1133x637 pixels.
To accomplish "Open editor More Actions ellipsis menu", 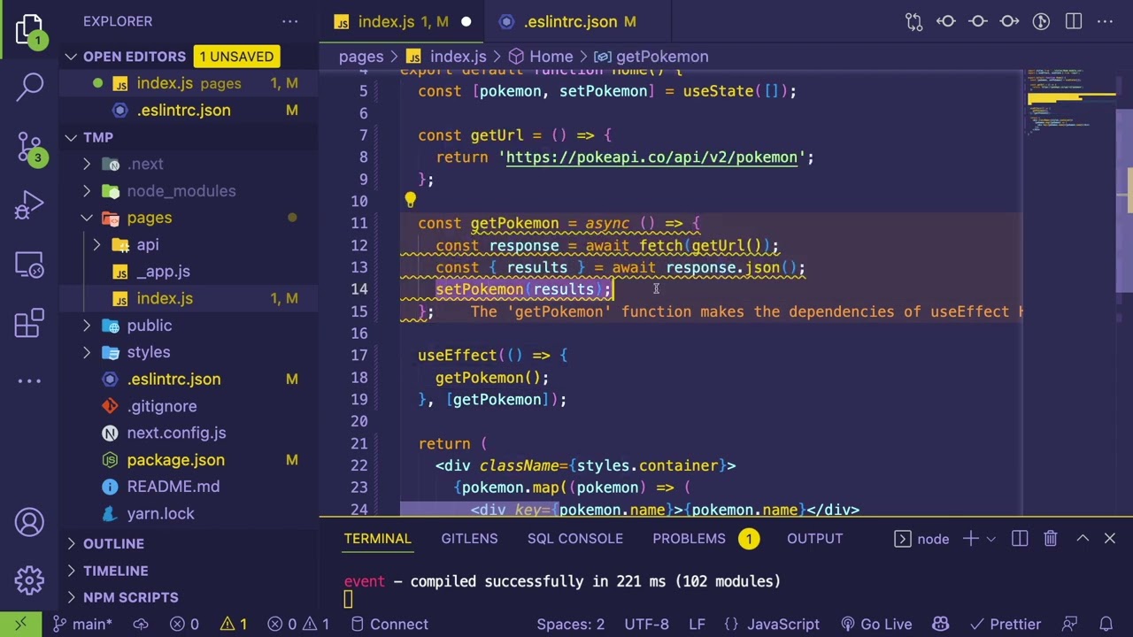I will point(1106,21).
